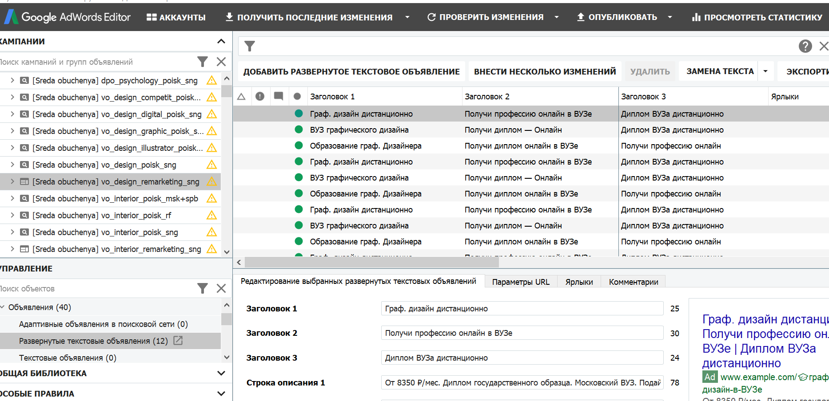The height and width of the screenshot is (401, 829).
Task: Click ВНЕСТИ НЕСКОЛЬКО ИЗМЕНЕНИЙ button
Action: pyautogui.click(x=545, y=71)
